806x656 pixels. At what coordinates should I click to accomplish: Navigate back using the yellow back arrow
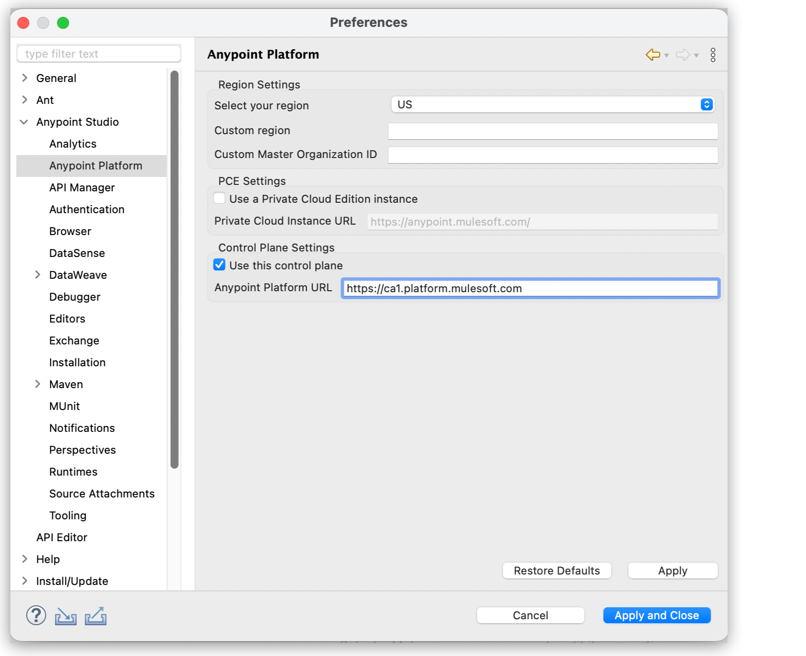pos(652,55)
